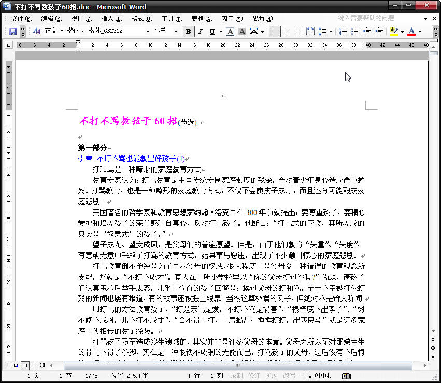This screenshot has width=441, height=383.
Task: Click the Select Browse Object circle
Action: coord(433,348)
